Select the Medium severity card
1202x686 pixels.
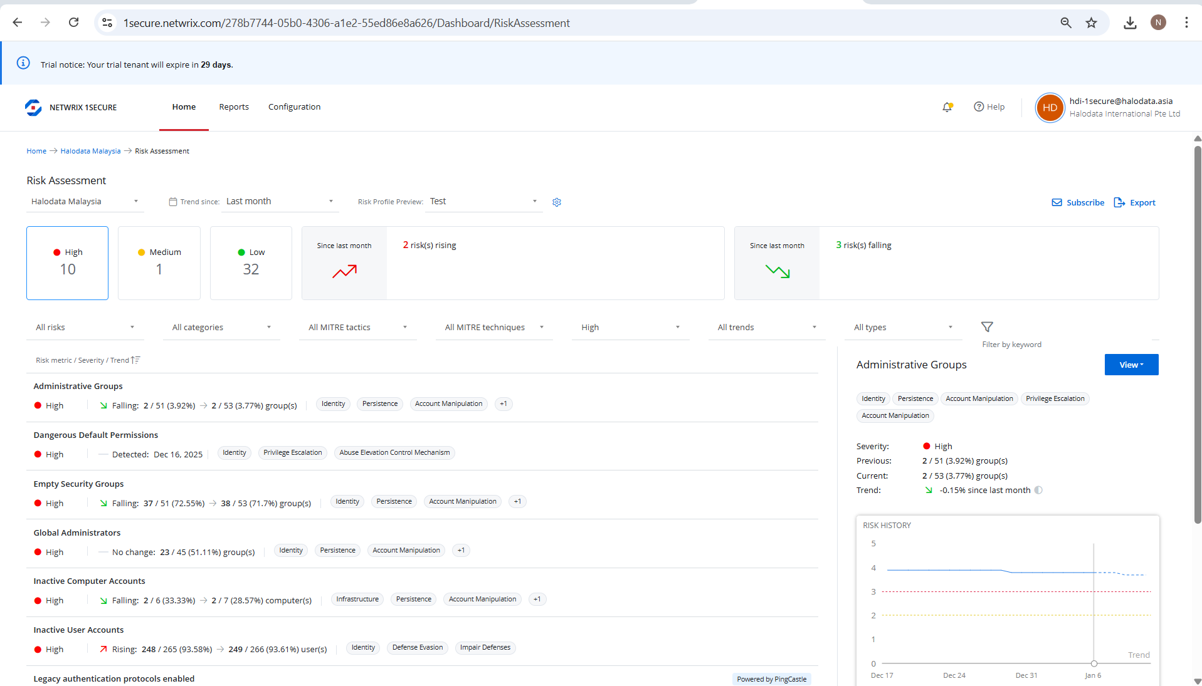pyautogui.click(x=159, y=263)
